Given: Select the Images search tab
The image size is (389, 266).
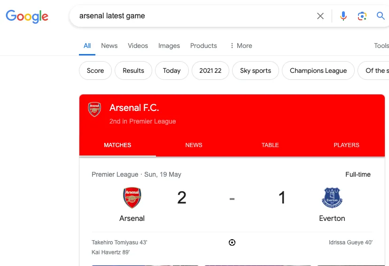Looking at the screenshot, I should [x=169, y=46].
